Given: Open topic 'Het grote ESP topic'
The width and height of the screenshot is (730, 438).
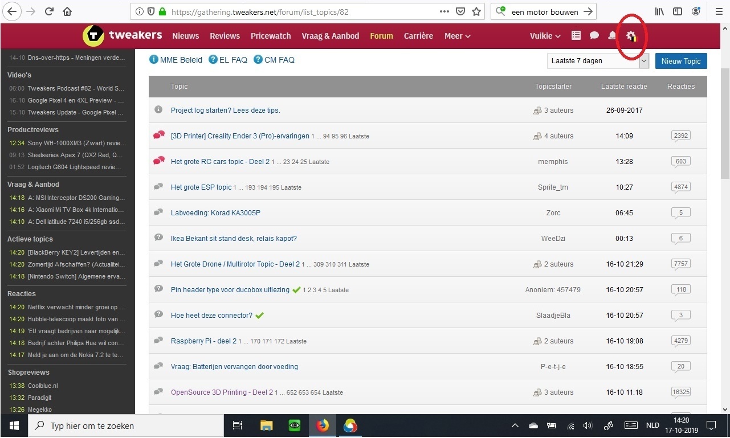Looking at the screenshot, I should (x=201, y=187).
